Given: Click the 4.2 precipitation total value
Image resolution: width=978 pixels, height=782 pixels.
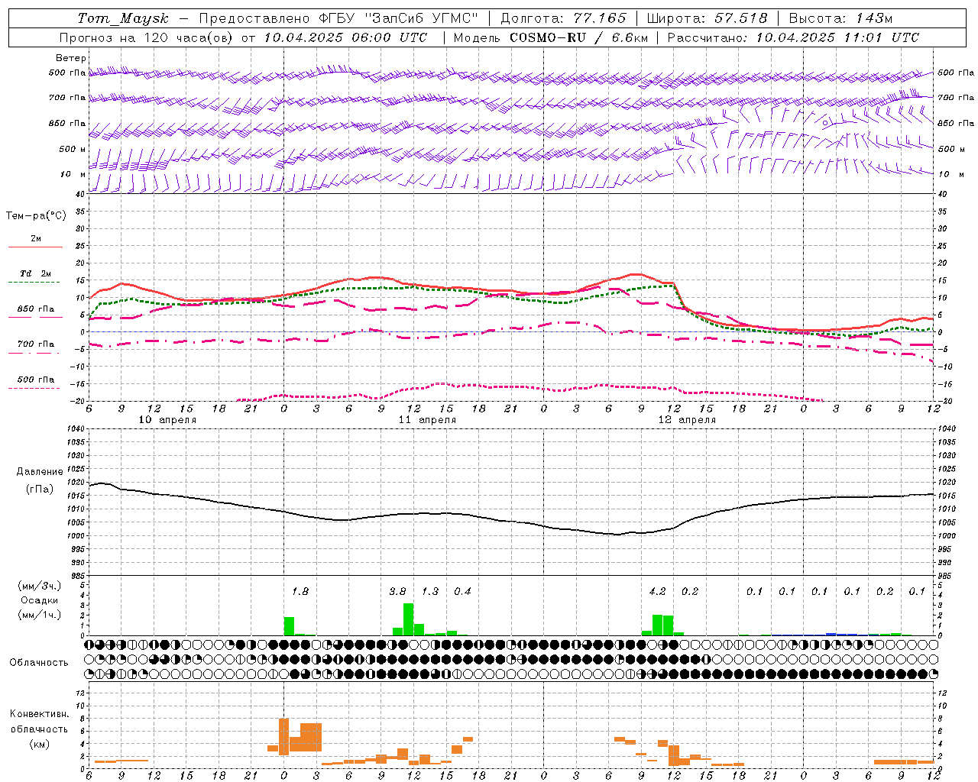Looking at the screenshot, I should point(657,591).
